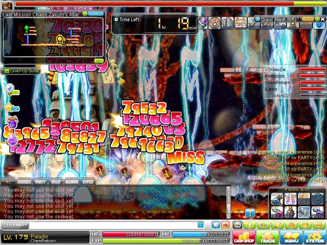Select the Exped chat tab
Screen dimensions: 327x245
[88, 182]
